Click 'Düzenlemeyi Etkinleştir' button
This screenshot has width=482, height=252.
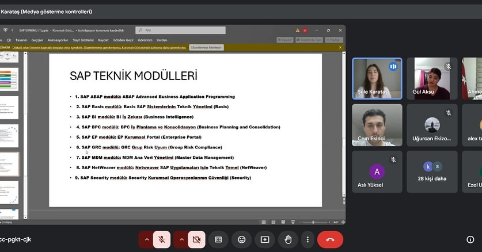pos(206,48)
